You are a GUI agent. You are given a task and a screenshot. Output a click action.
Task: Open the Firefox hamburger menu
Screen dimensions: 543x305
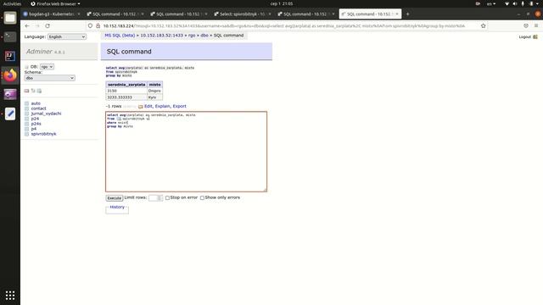pos(536,25)
